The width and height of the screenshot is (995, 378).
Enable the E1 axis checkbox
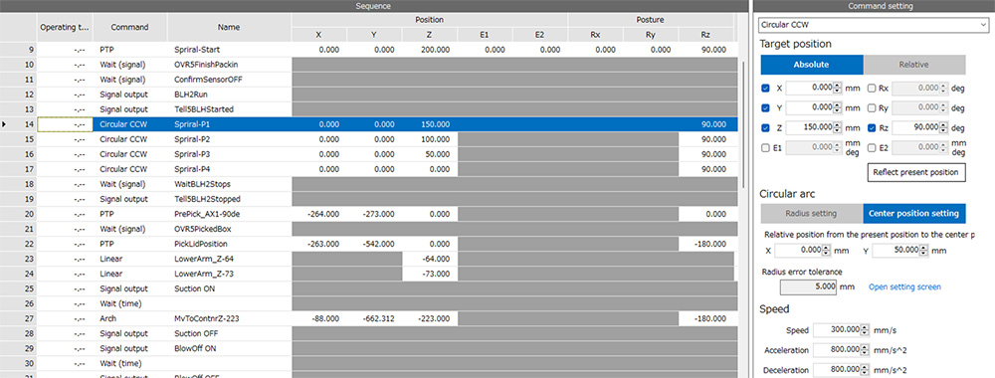point(766,148)
